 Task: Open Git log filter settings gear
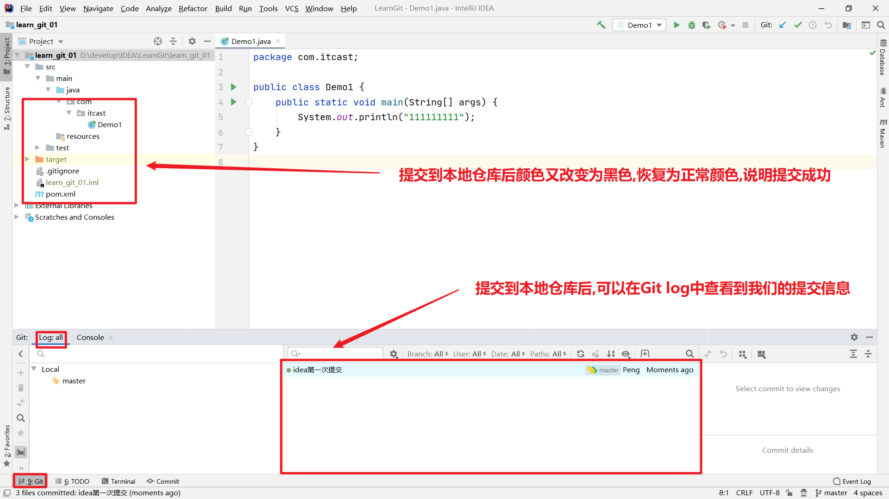(394, 354)
